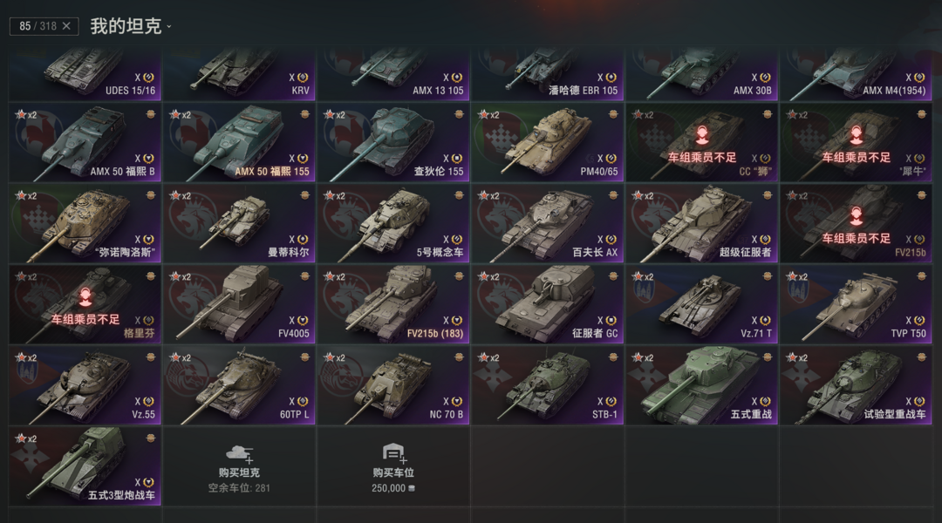Select the UDES 15/16 tank card
942x523 pixels.
coord(85,74)
